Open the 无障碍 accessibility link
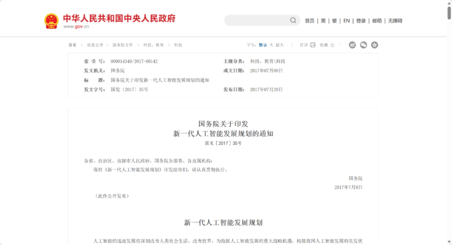 [x=395, y=21]
